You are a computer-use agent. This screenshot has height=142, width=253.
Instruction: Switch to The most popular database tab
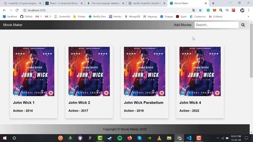click(x=105, y=3)
